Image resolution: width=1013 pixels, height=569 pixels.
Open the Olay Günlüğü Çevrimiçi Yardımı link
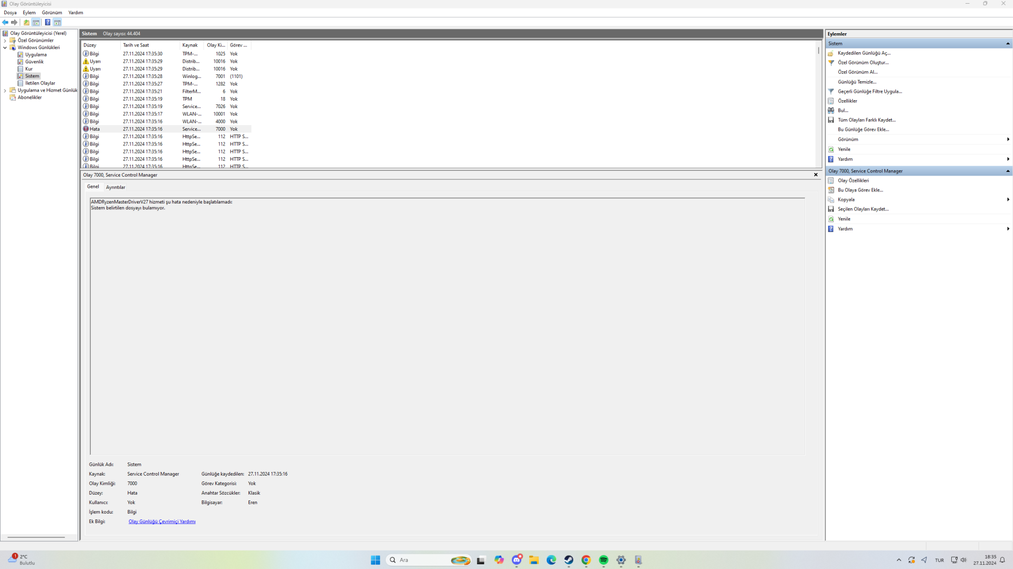[162, 522]
